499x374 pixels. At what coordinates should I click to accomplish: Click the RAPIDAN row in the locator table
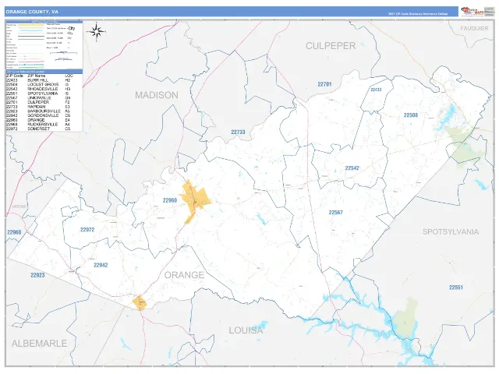point(40,107)
